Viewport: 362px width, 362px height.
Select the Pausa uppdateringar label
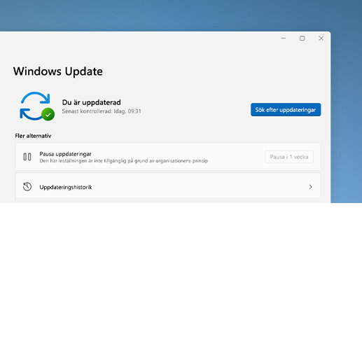coord(65,154)
